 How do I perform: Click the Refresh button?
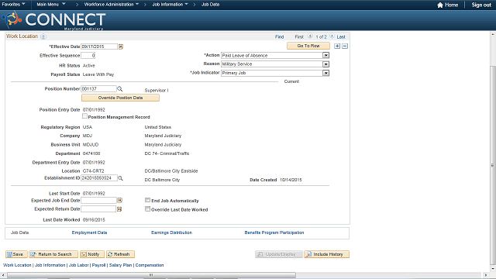120,254
